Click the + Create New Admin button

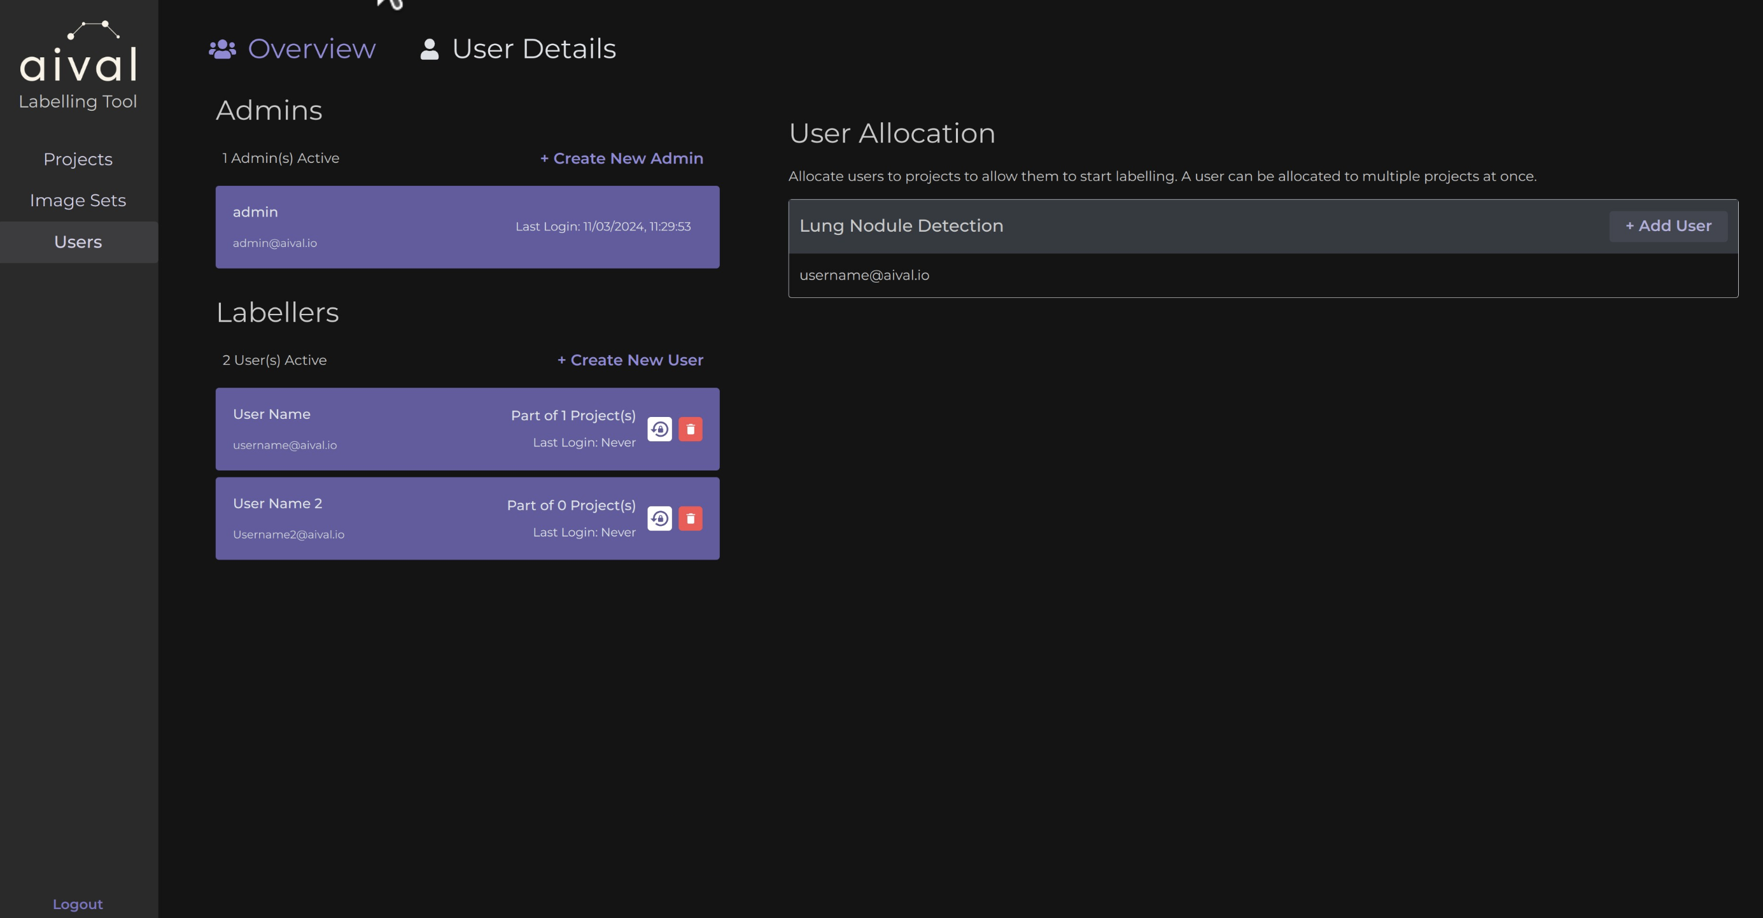pos(621,159)
